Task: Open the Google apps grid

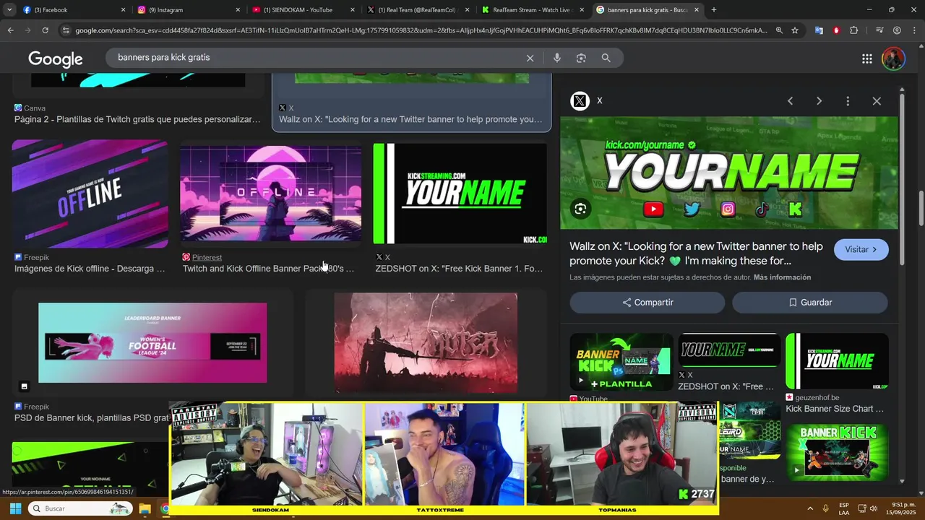Action: coord(867,58)
